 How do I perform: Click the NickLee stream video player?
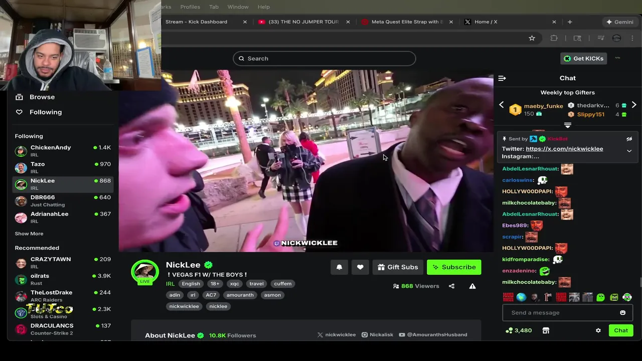pos(306,161)
